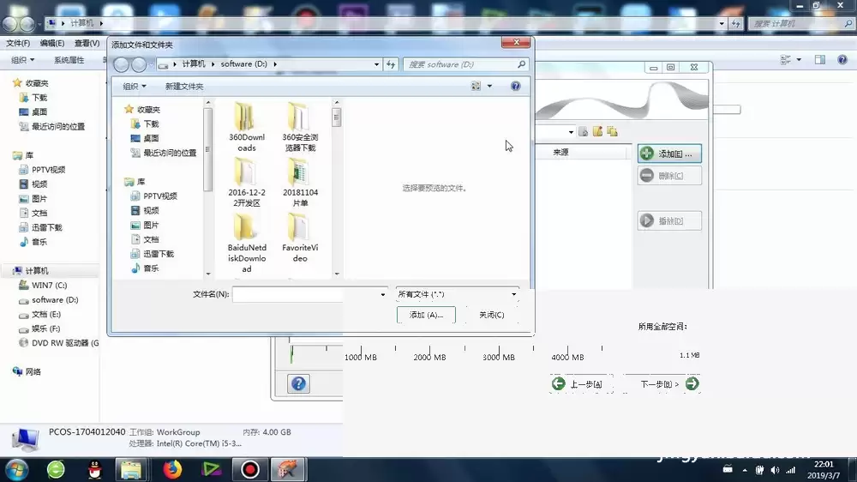Click the Explorer window help icon
The image size is (857, 482).
[x=842, y=60]
